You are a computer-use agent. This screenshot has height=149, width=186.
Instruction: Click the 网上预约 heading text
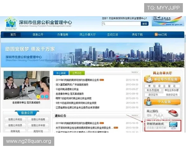(x=152, y=111)
